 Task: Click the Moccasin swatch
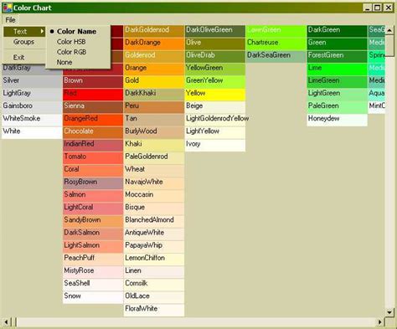click(x=154, y=195)
